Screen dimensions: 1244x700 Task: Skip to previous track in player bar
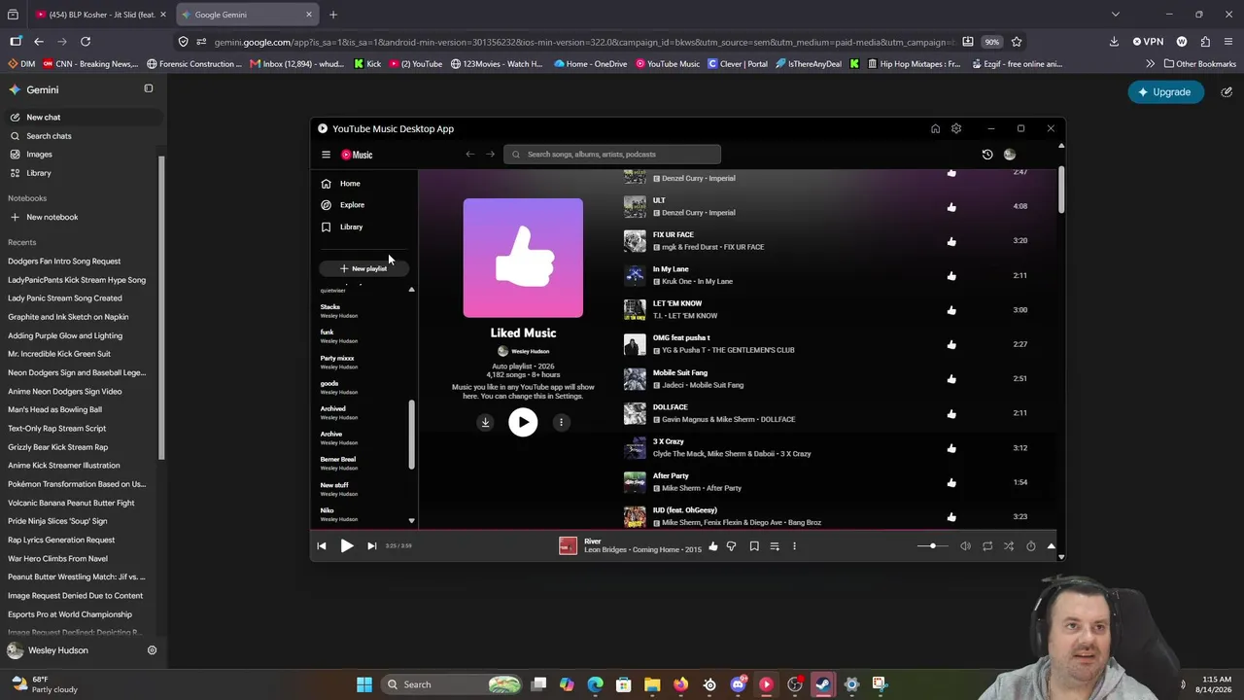point(322,546)
